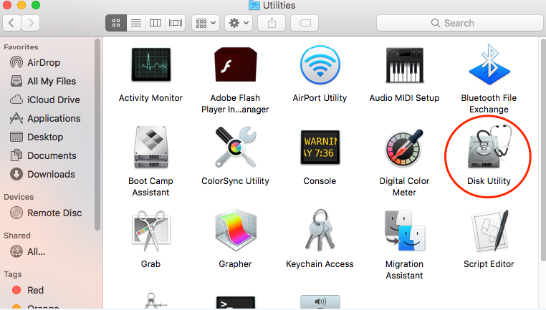Click the 'Keychain Access' label

click(320, 264)
